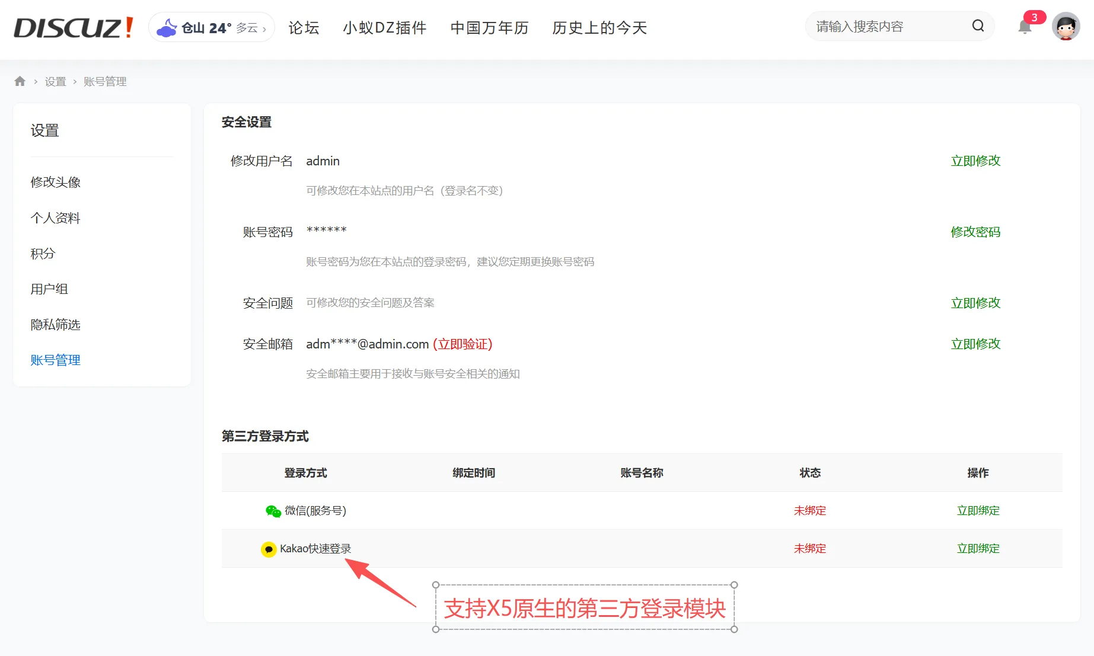This screenshot has width=1094, height=656.
Task: Open the 中国万年历 navigation item
Action: click(490, 27)
